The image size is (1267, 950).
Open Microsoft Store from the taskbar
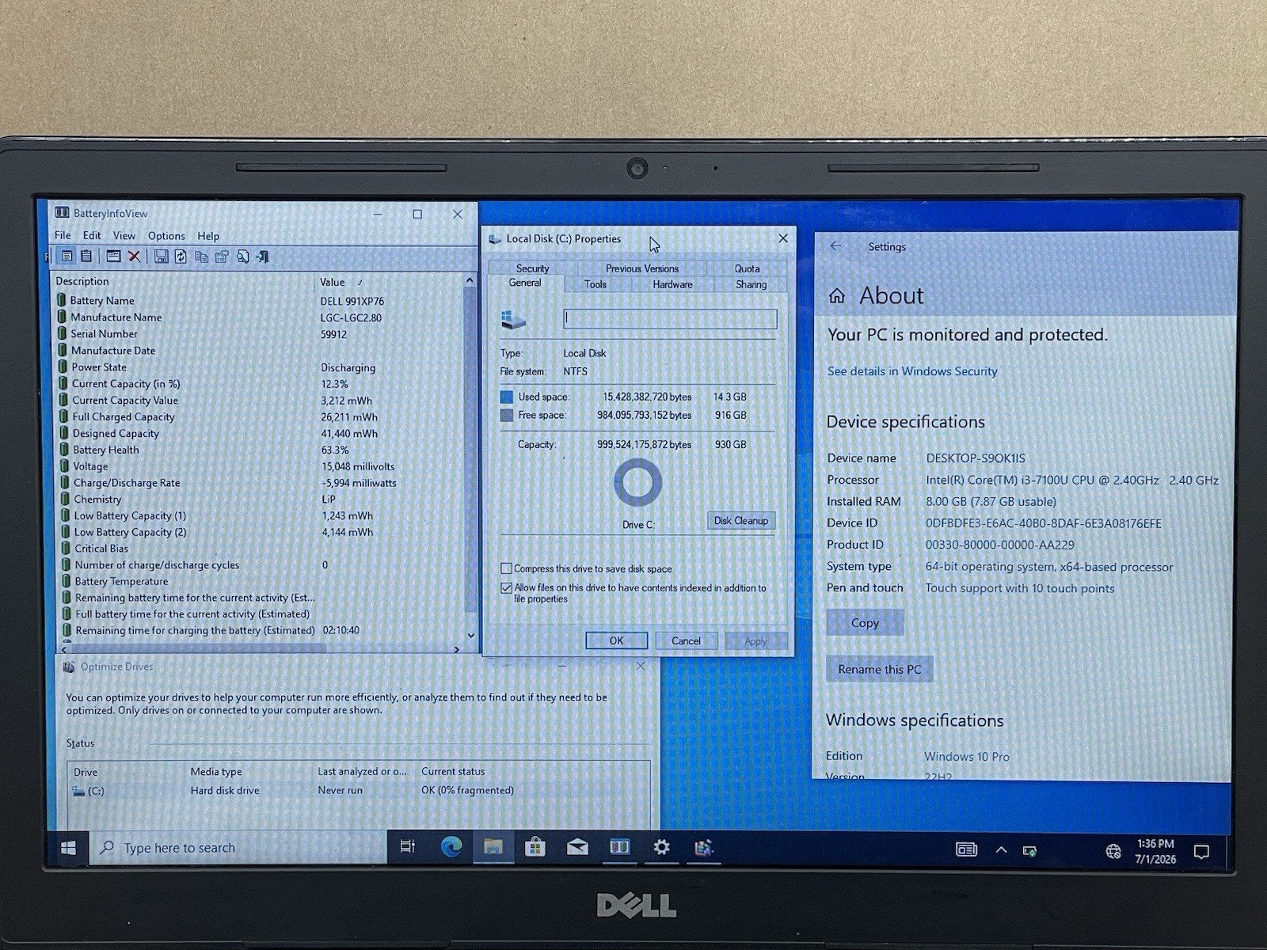(535, 847)
